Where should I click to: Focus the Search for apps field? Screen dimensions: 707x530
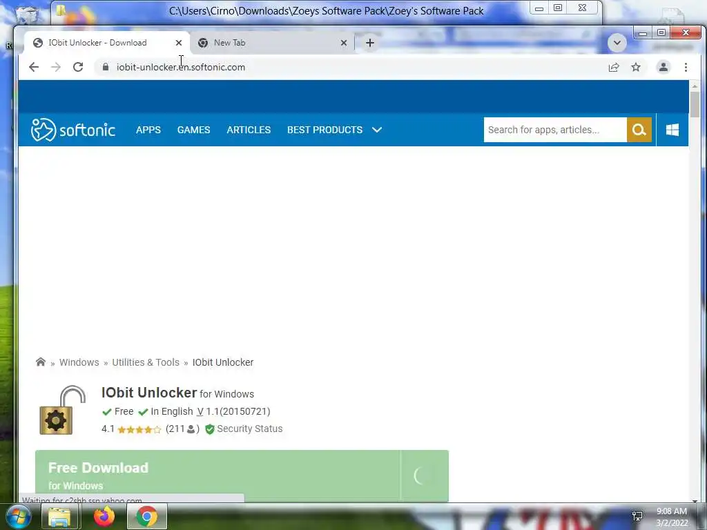[555, 130]
